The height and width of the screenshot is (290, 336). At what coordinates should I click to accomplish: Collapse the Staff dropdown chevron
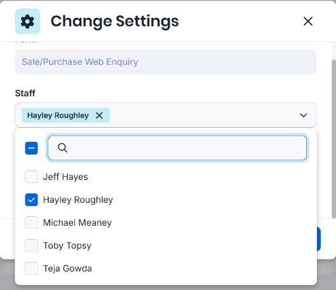click(x=304, y=115)
